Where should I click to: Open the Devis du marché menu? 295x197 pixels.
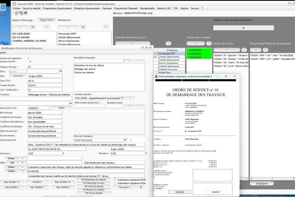pyautogui.click(x=31, y=8)
